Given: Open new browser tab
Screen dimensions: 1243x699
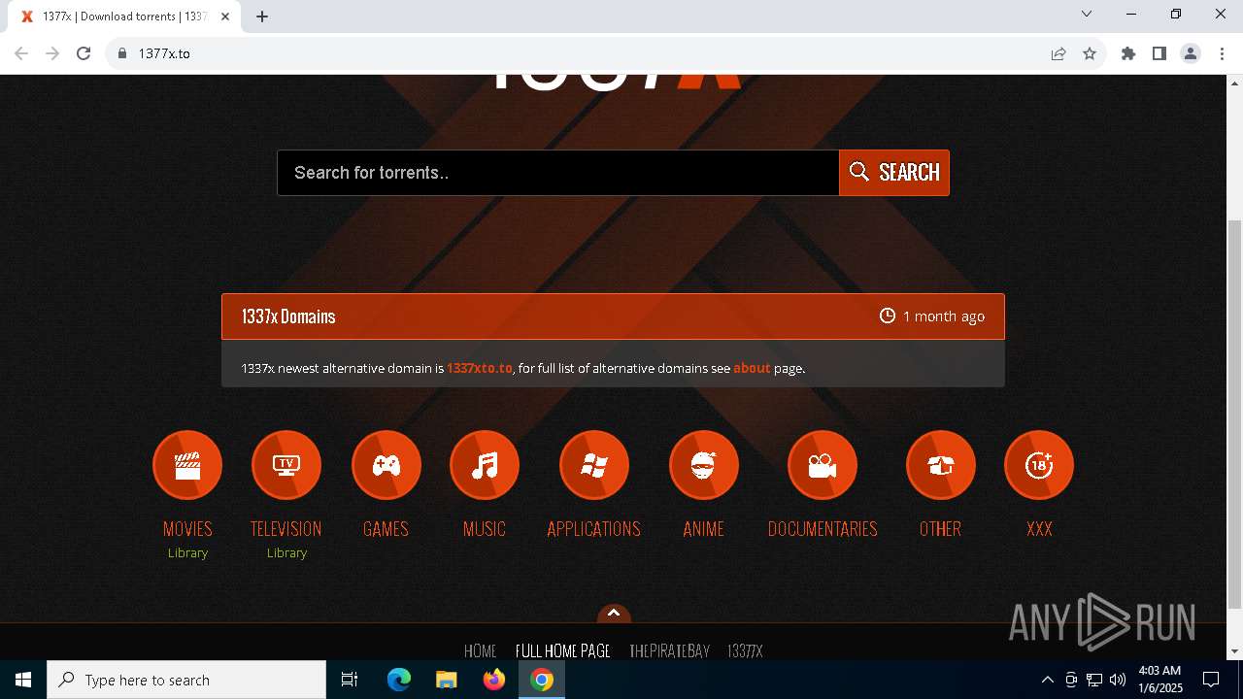Looking at the screenshot, I should point(262,16).
